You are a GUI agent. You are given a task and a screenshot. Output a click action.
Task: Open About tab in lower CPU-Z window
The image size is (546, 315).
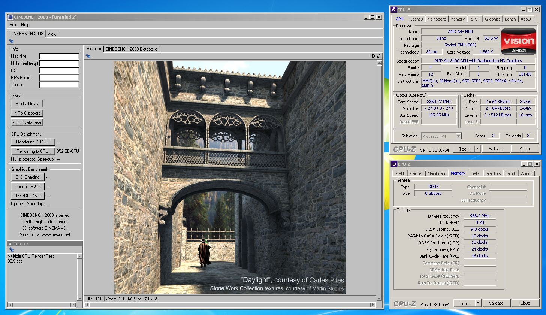tap(526, 173)
